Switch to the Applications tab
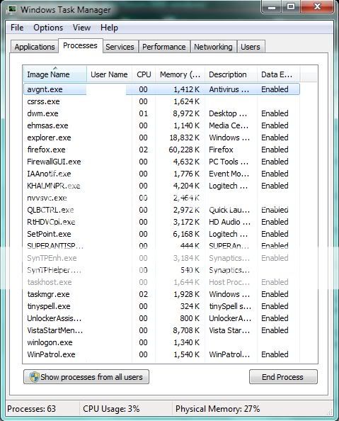The image size is (339, 421). 35,47
